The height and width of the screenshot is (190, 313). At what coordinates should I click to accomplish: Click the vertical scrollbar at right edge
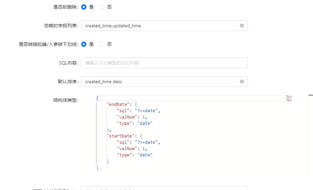[309, 133]
